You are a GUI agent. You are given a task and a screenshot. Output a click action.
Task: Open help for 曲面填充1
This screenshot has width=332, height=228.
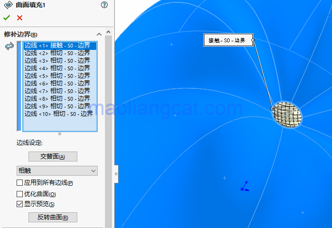pyautogui.click(x=104, y=5)
